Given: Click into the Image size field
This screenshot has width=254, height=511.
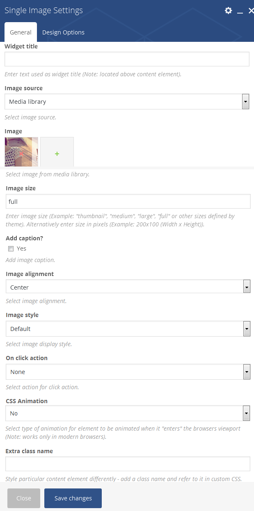Looking at the screenshot, I should coord(128,201).
